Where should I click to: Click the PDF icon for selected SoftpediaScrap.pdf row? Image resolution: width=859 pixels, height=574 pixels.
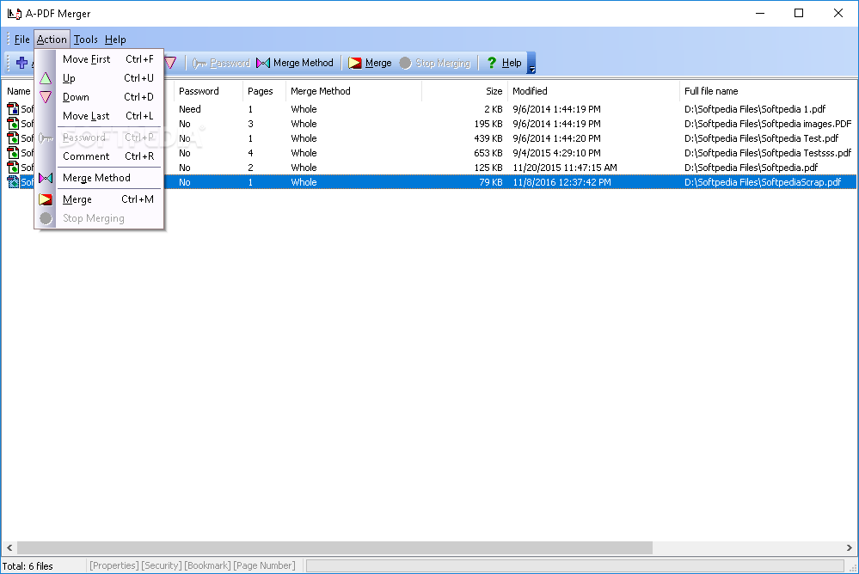[x=13, y=182]
